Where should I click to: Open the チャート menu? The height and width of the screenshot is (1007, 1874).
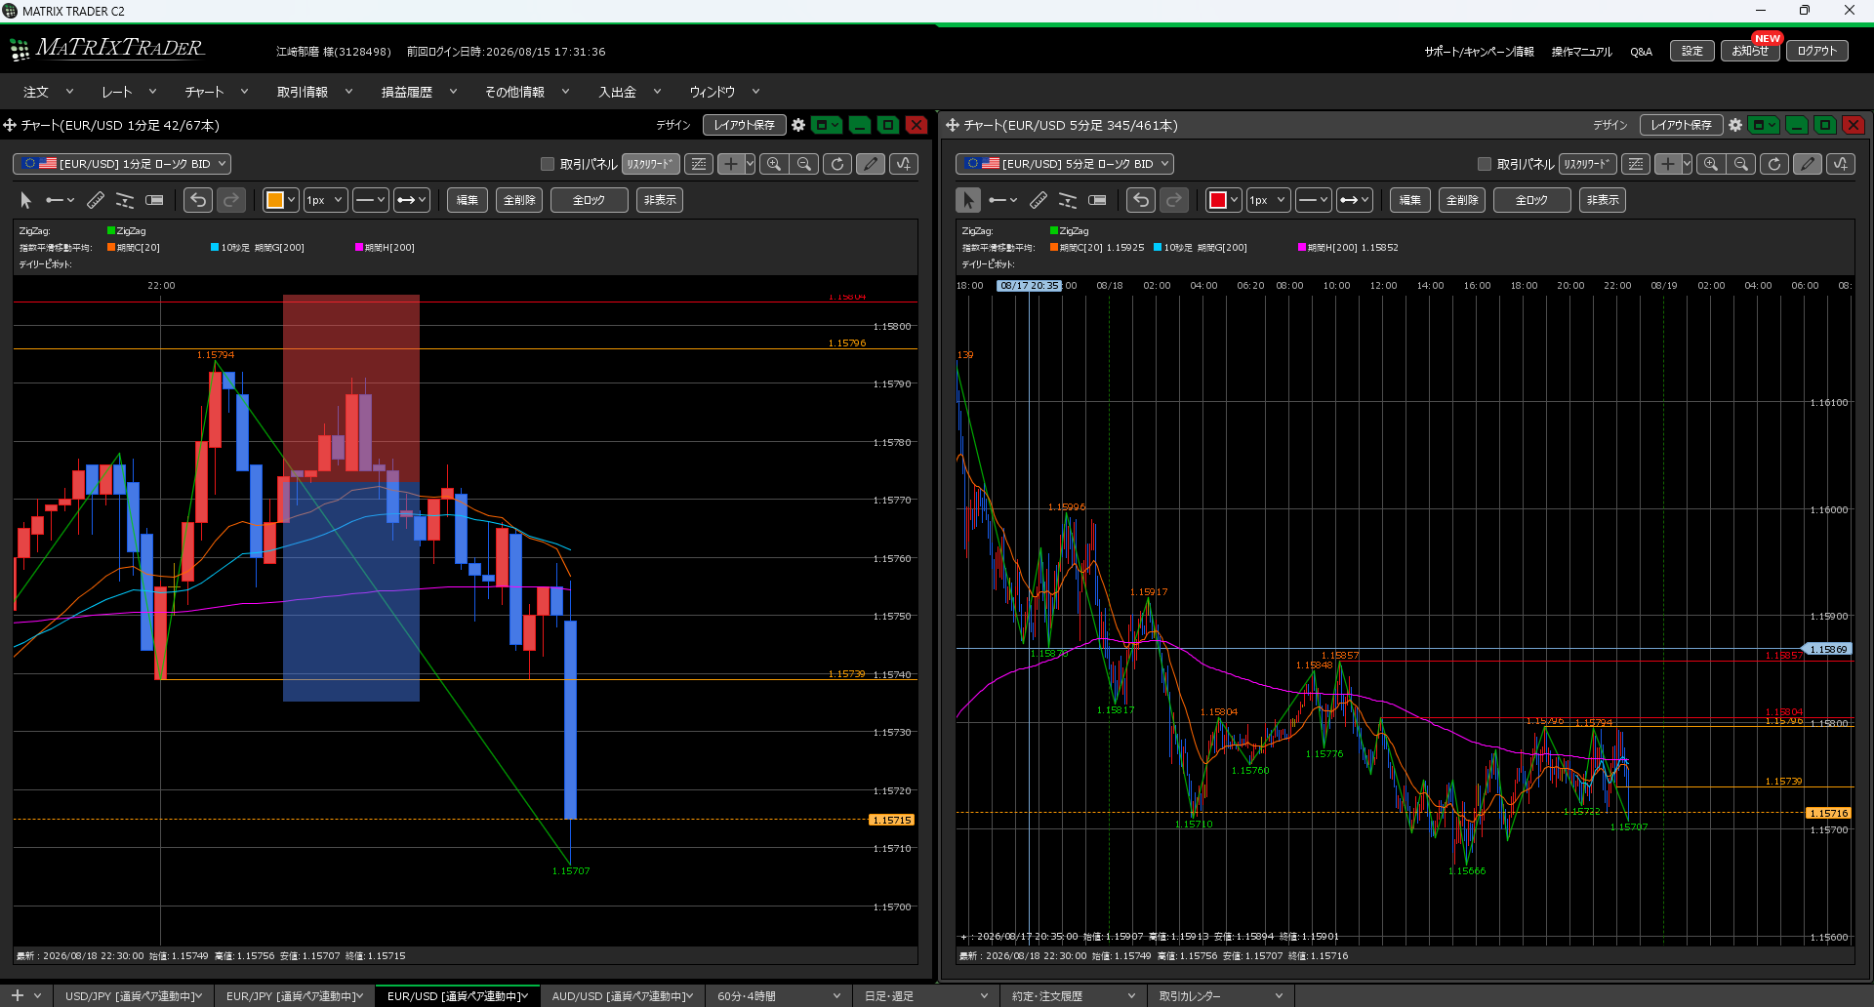[x=216, y=92]
